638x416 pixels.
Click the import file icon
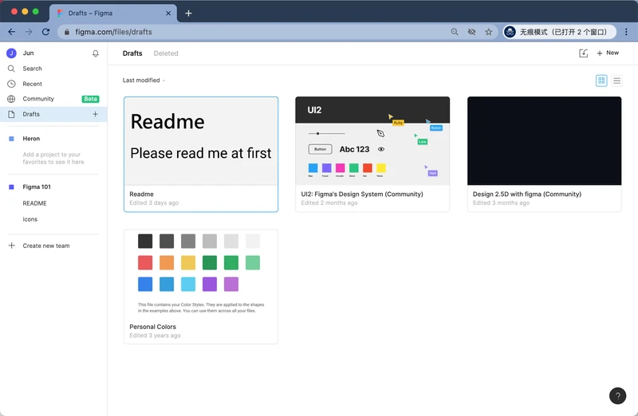583,53
